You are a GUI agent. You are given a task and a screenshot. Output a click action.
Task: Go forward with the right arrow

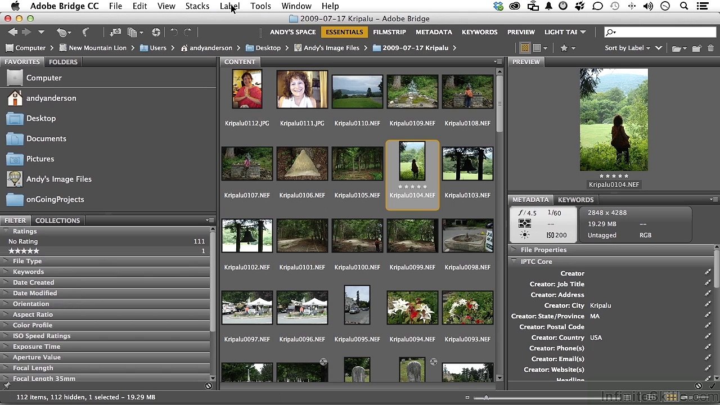click(26, 32)
